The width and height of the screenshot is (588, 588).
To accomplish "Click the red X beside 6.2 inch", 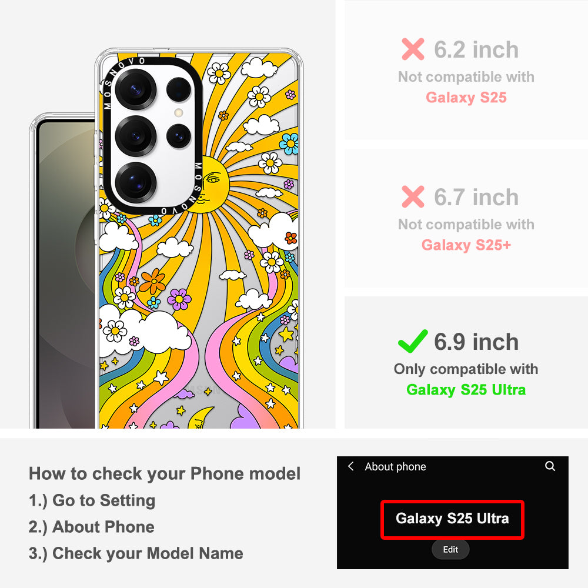I will tap(413, 49).
